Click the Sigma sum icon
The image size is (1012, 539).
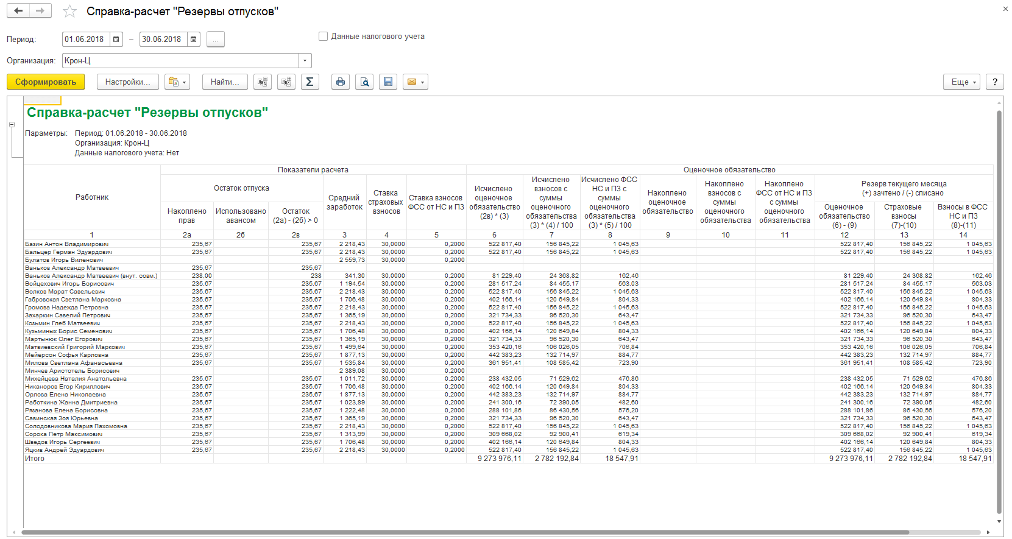pos(310,82)
